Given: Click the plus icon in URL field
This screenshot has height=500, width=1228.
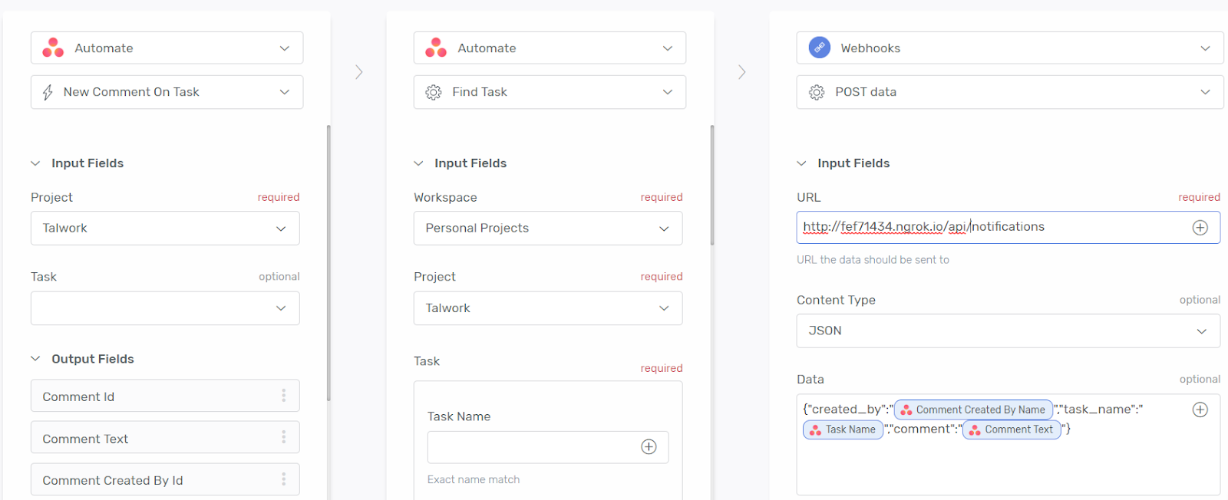Looking at the screenshot, I should coord(1200,228).
